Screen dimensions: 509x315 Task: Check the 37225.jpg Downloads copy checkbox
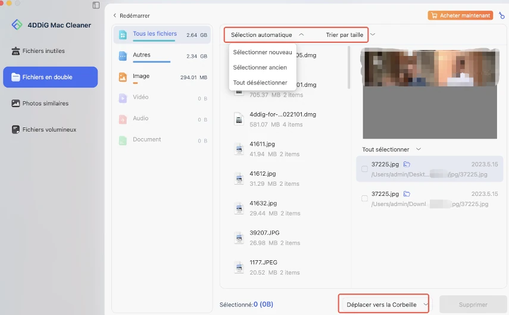pyautogui.click(x=364, y=198)
